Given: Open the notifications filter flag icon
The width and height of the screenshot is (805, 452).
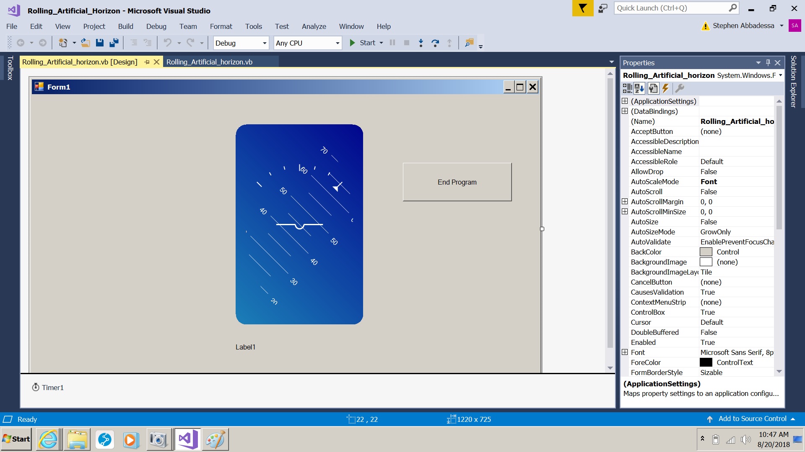Looking at the screenshot, I should (x=583, y=8).
